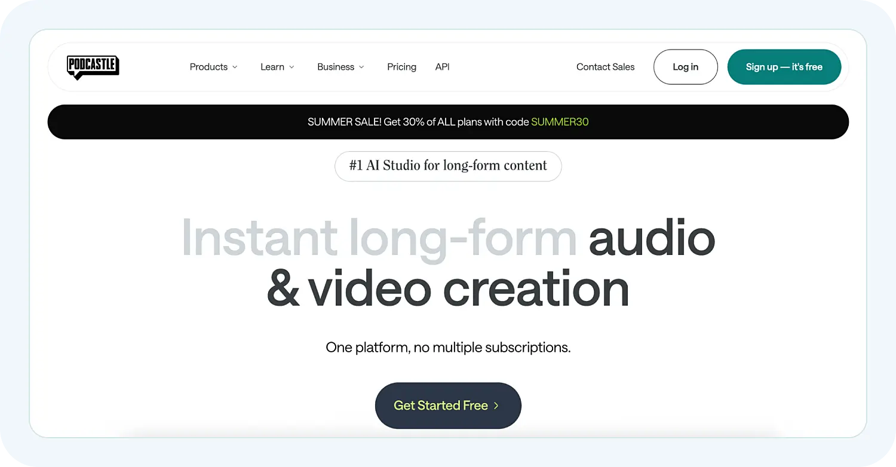Open the API link
896x467 pixels.
click(442, 67)
